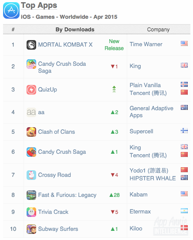193x240 pixels.
Task: Select the Trivia Crack app icon
Action: pyautogui.click(x=31, y=212)
